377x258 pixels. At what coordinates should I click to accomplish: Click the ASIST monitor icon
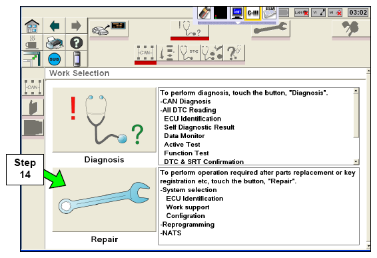point(237,13)
